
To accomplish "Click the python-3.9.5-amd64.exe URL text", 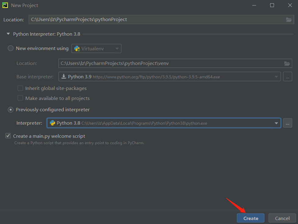I will [156, 77].
